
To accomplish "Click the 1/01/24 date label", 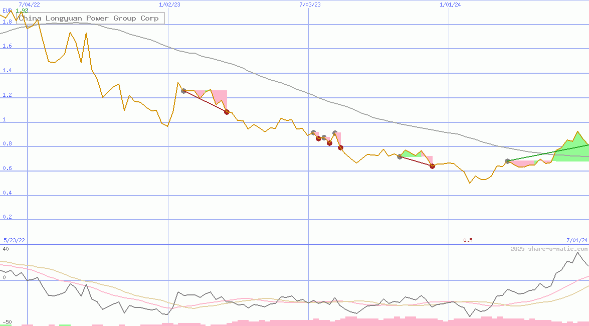I will (x=450, y=5).
